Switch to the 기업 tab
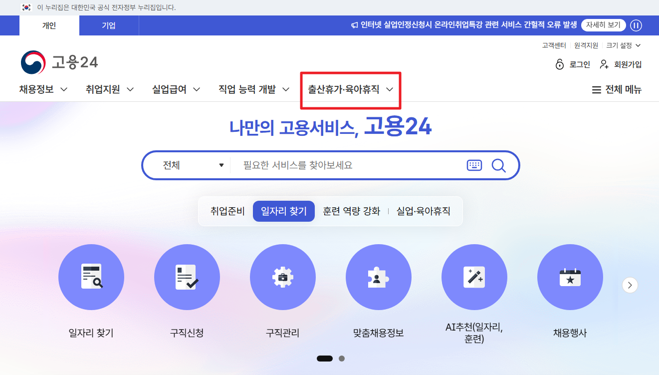Screen dimensions: 659x375 click(x=109, y=25)
